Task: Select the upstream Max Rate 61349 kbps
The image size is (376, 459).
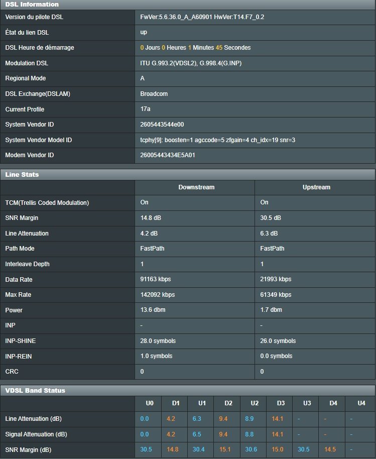Action: (276, 295)
